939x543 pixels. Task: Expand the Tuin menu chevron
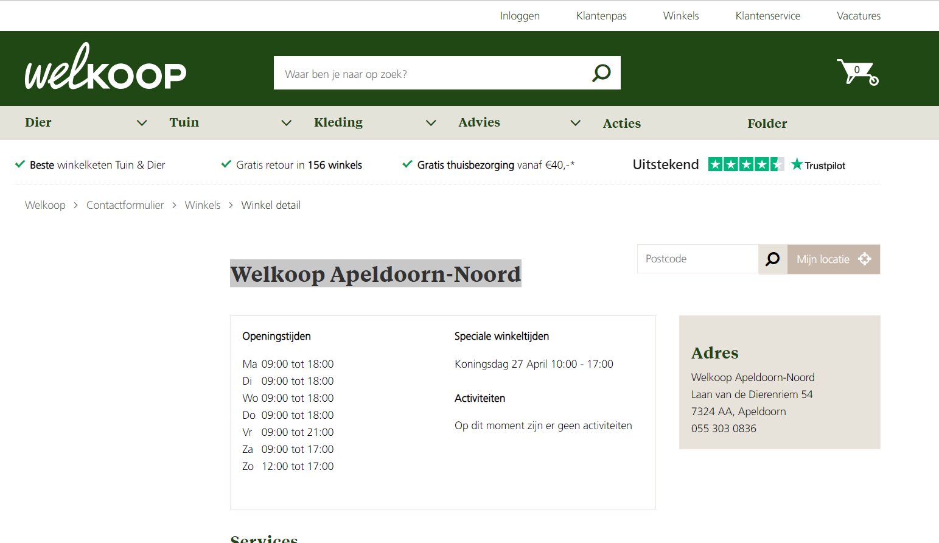pos(286,123)
